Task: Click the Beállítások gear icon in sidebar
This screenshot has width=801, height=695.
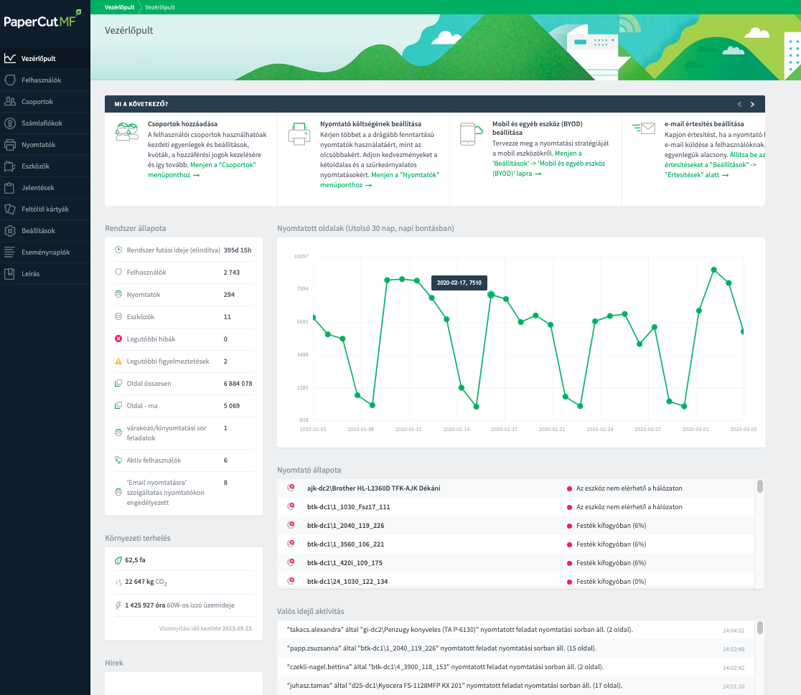Action: click(9, 231)
